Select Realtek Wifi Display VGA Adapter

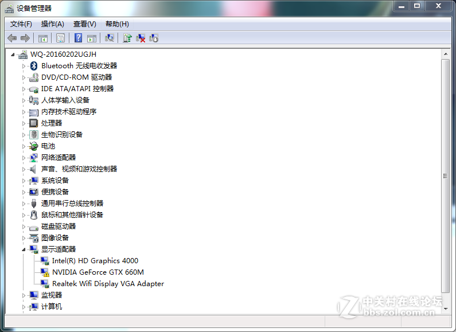(x=108, y=284)
